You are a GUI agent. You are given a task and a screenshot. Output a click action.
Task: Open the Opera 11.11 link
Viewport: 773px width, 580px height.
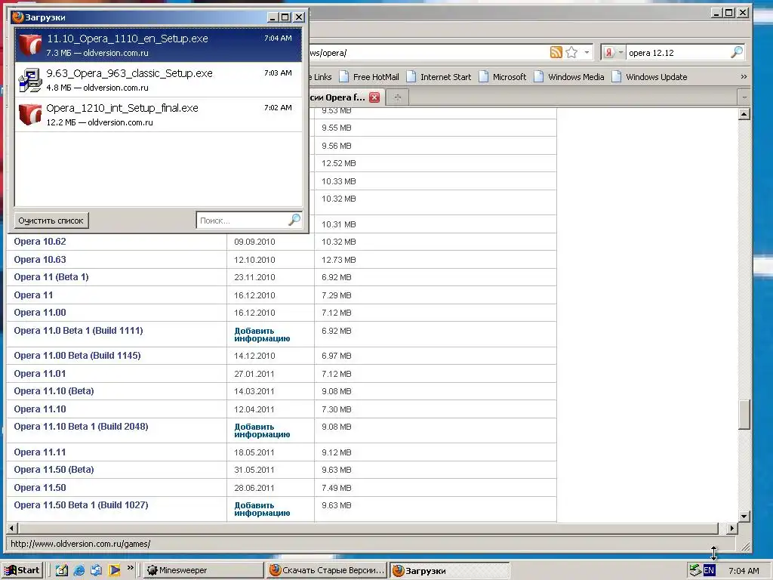(x=40, y=452)
